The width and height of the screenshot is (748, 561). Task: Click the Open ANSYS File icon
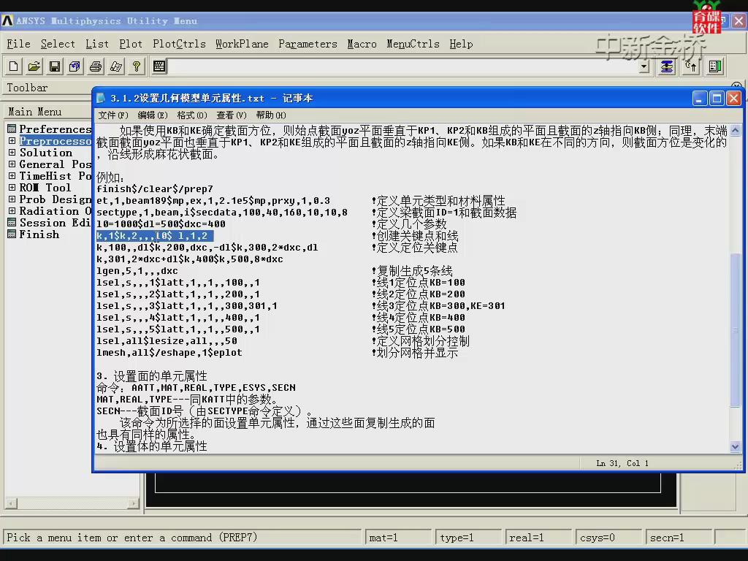click(x=34, y=66)
